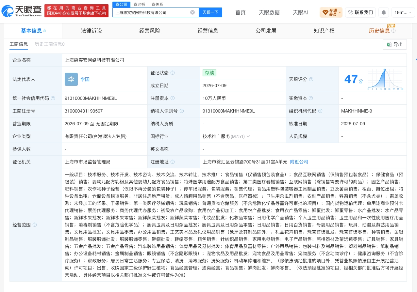Click 2026-07-09 至 无固定期限 business term
Screen dimensions: 417x292
[92, 124]
